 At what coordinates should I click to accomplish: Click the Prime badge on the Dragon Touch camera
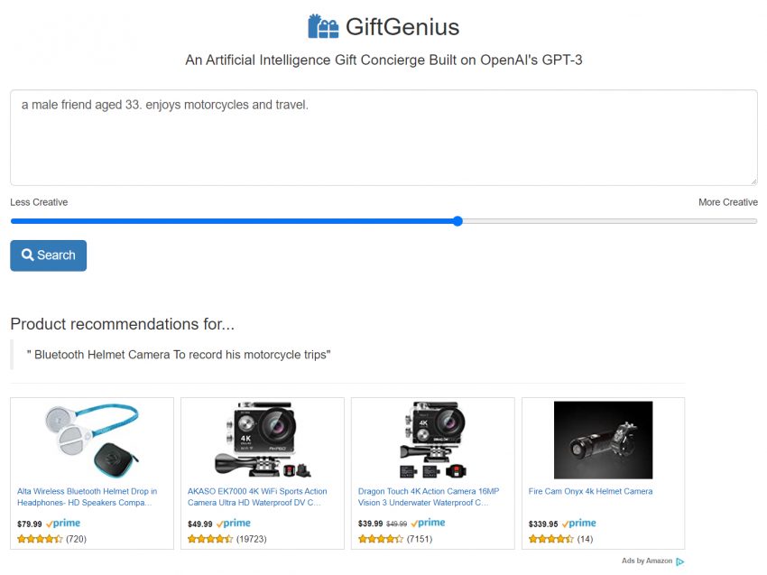tap(428, 524)
